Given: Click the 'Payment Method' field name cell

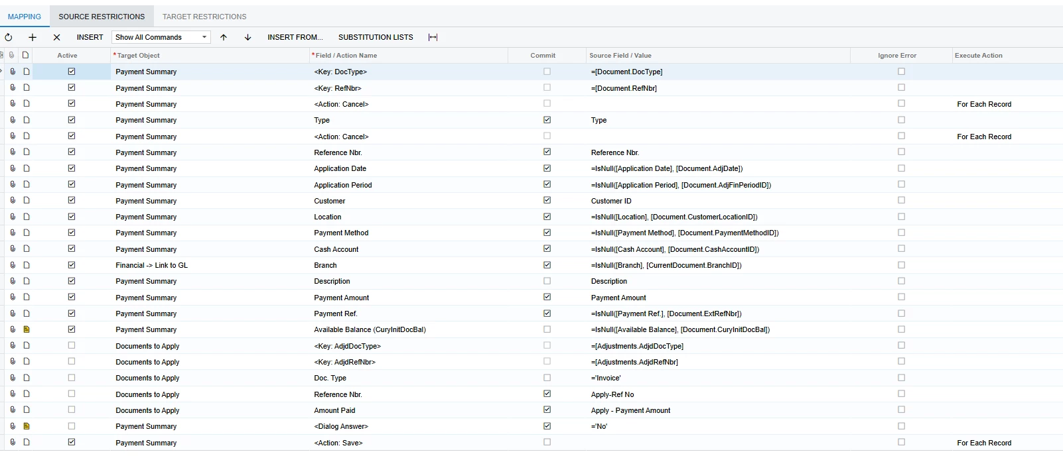Looking at the screenshot, I should pos(409,233).
